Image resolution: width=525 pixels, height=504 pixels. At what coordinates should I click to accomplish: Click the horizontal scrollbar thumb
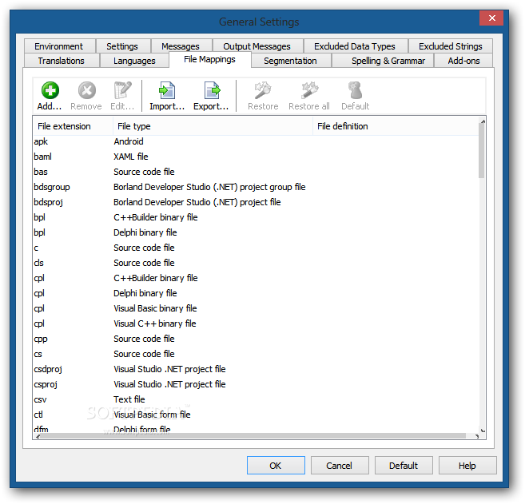253,436
